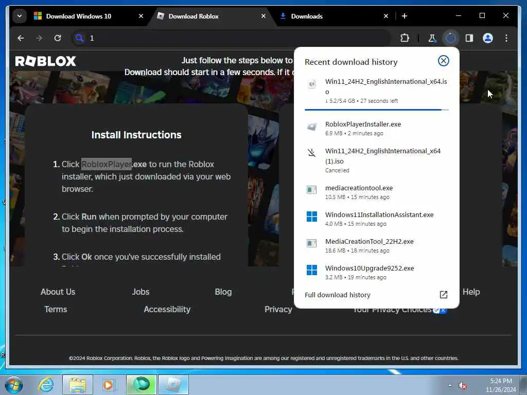The width and height of the screenshot is (527, 395).
Task: Open the Privacy footer link
Action: point(278,309)
